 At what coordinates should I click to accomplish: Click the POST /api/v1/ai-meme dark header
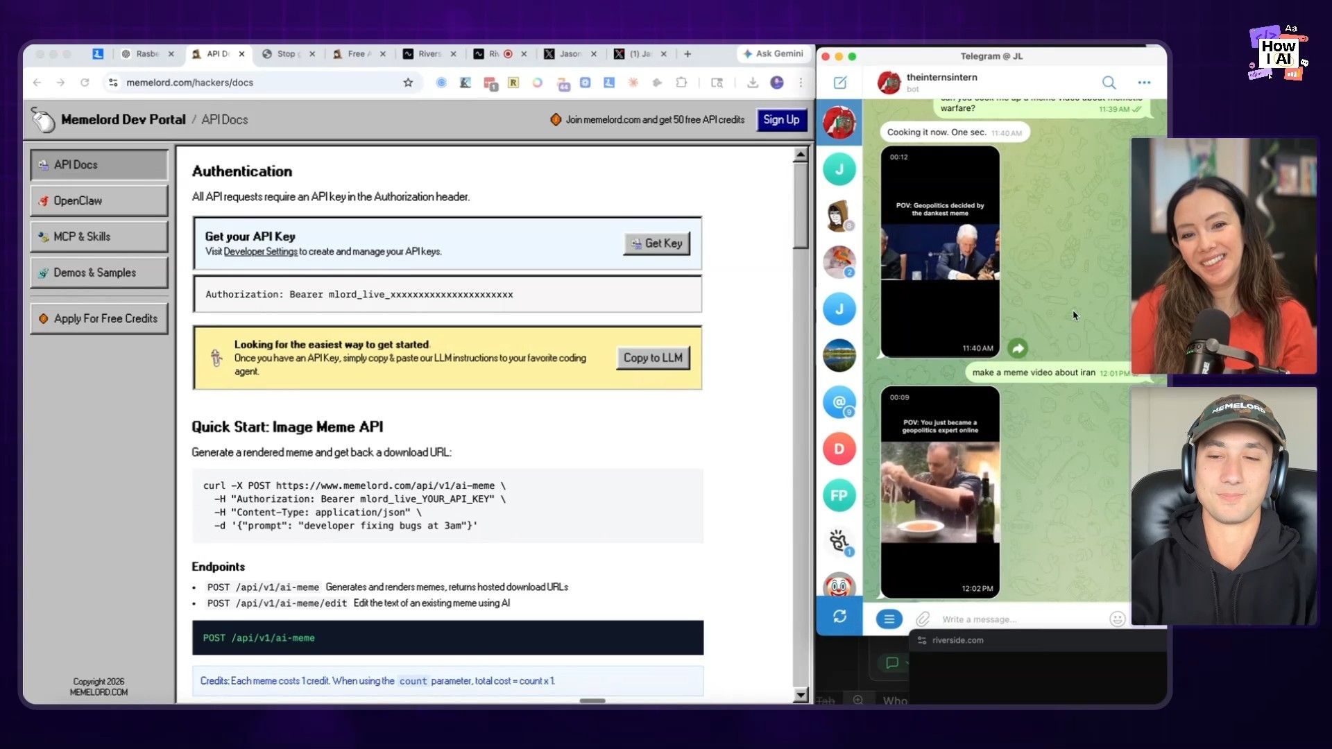pyautogui.click(x=447, y=637)
